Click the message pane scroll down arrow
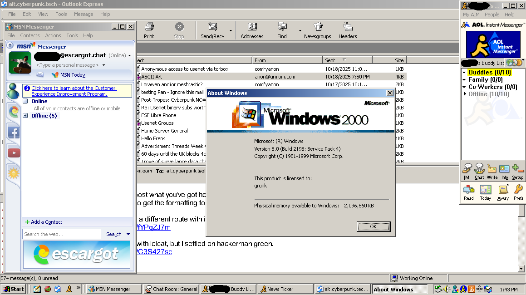 click(x=521, y=269)
